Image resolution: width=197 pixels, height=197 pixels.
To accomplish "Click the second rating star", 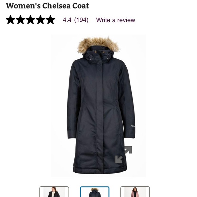I will (x=21, y=20).
